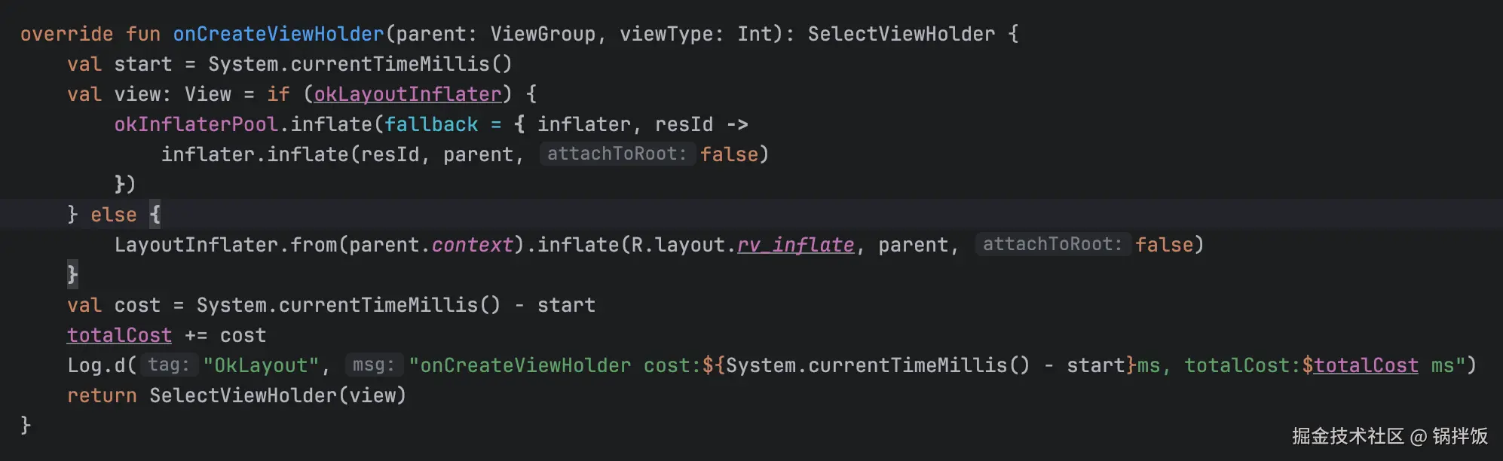The image size is (1503, 461).
Task: Click the first attachToRoot parameter hint
Action: [x=617, y=154]
